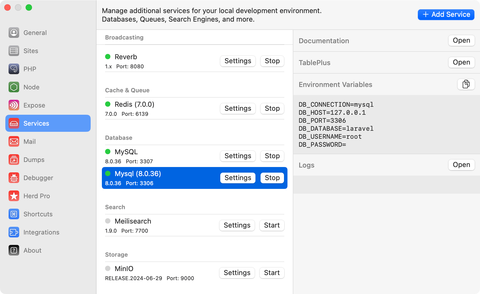Viewport: 480px width, 294px height.
Task: Open Node section label
Action: (x=31, y=87)
